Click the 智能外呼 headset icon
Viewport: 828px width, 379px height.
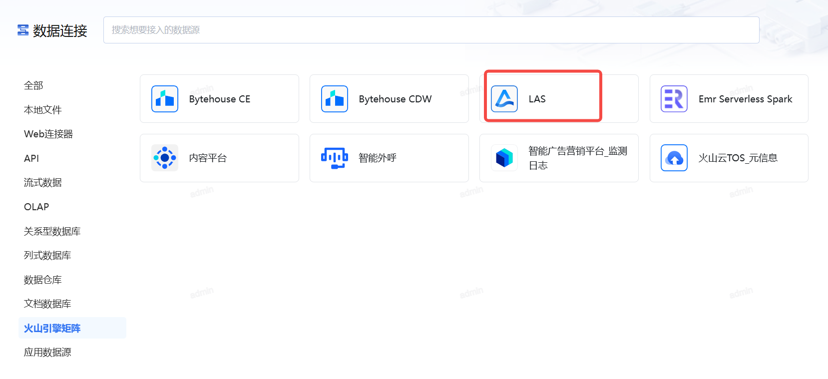[335, 158]
